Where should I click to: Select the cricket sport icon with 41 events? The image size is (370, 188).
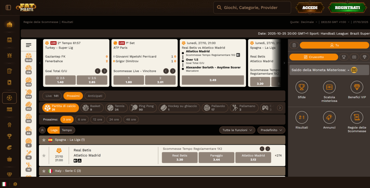pyautogui.click(x=28, y=155)
